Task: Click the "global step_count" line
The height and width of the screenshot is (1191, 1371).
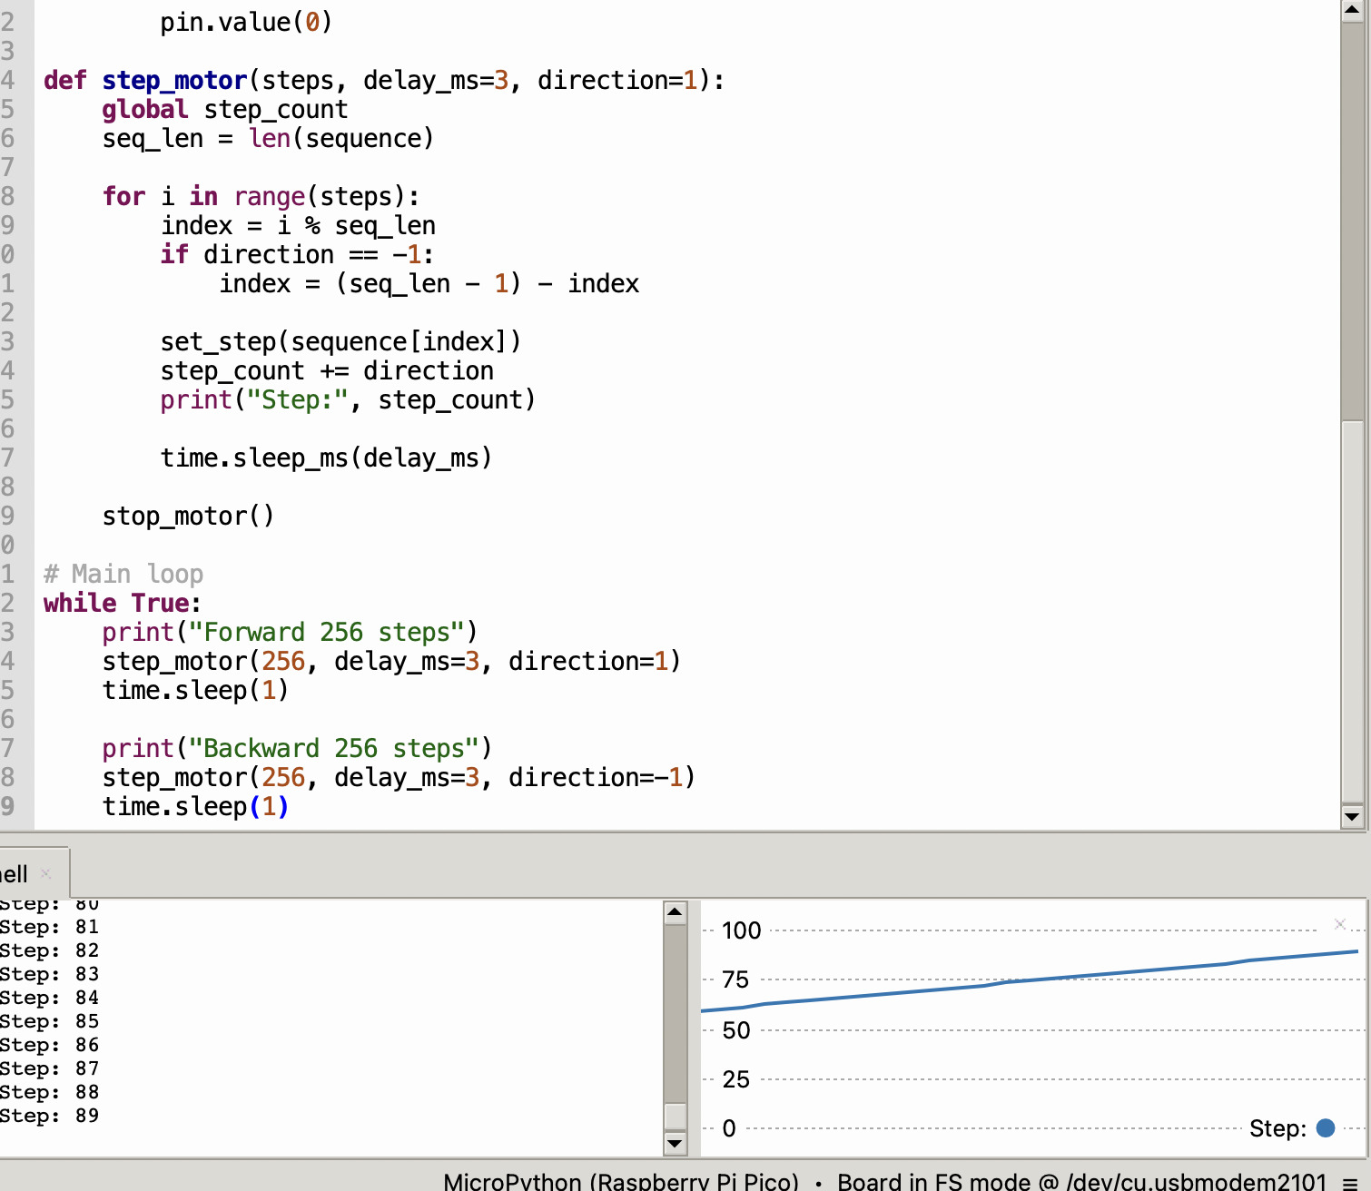Action: [x=224, y=109]
